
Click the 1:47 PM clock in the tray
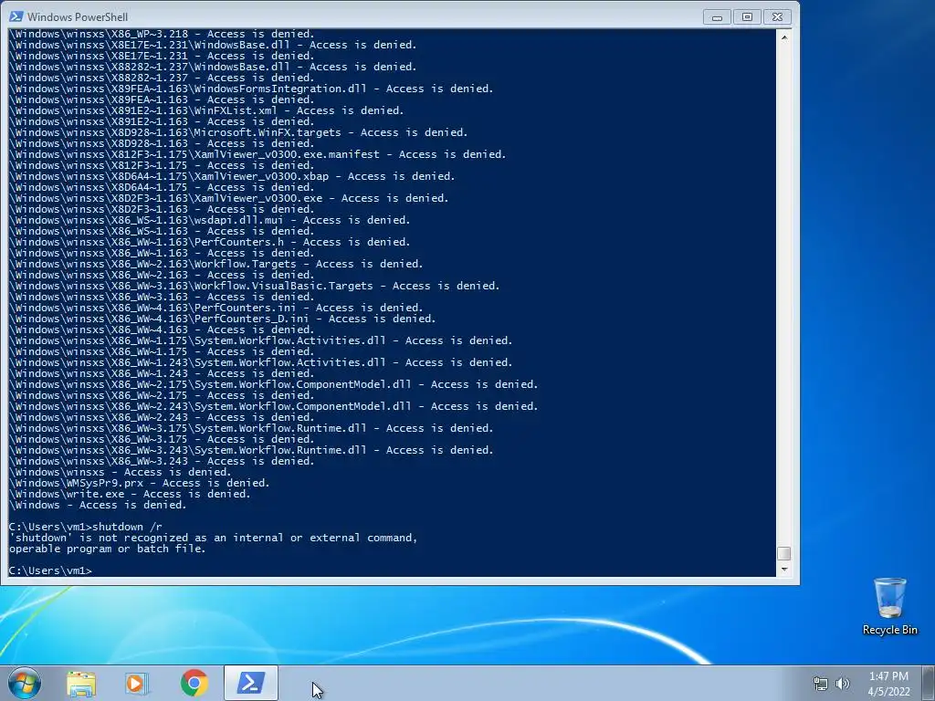(888, 676)
